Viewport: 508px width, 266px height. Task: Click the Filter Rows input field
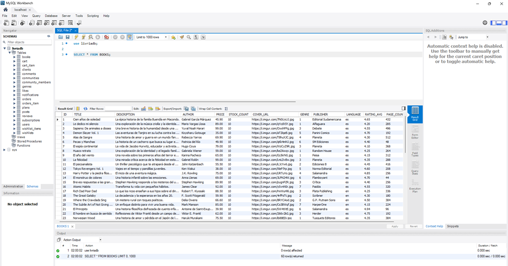click(x=118, y=109)
